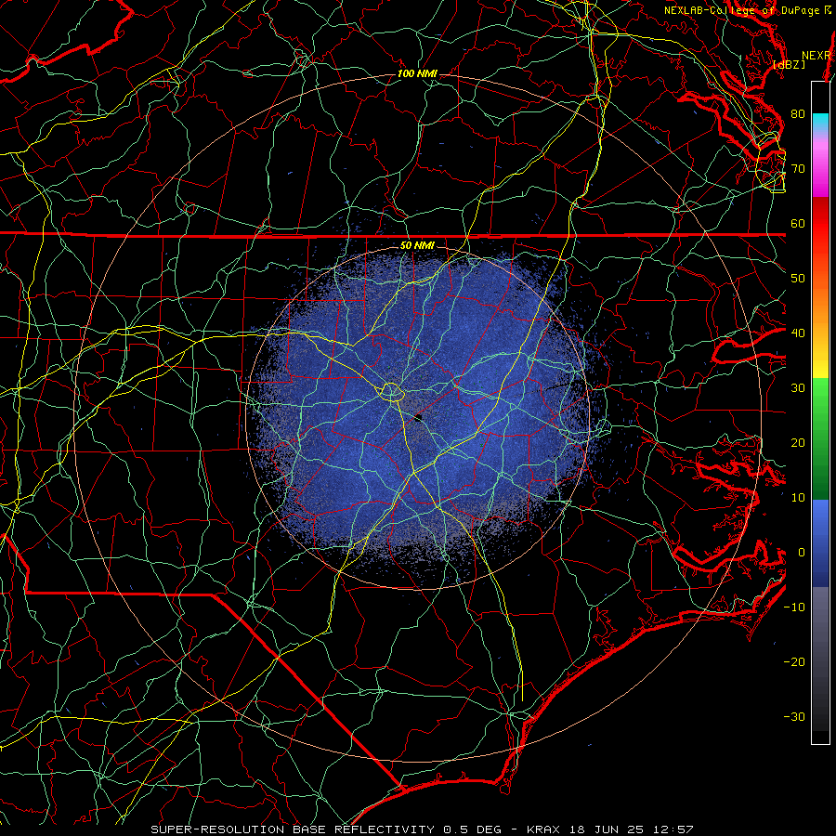Click the 50 NMI range ring label
The width and height of the screenshot is (836, 836).
pos(417,245)
